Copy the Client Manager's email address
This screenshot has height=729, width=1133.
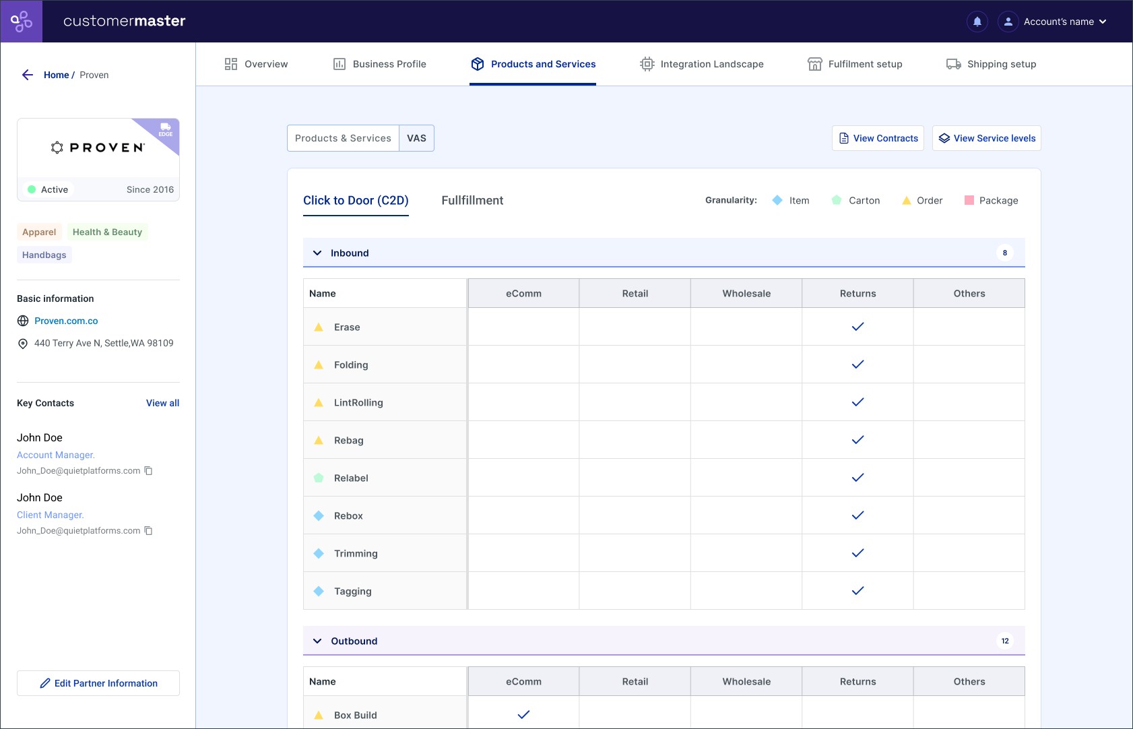click(148, 531)
